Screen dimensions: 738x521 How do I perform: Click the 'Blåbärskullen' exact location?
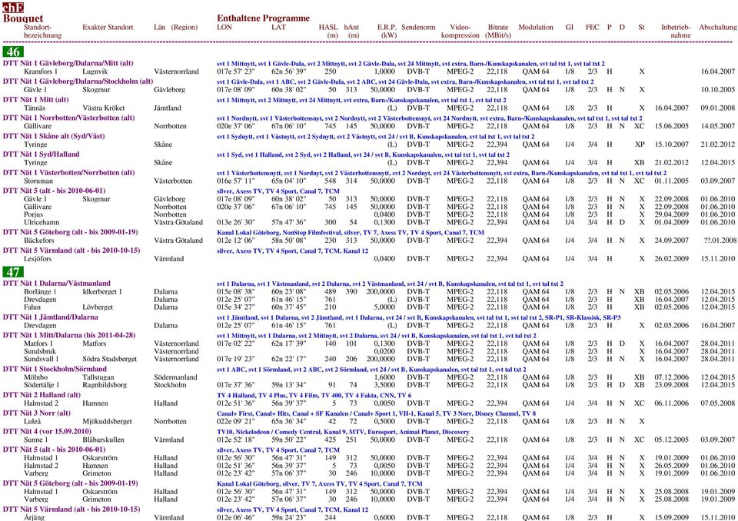(x=103, y=440)
